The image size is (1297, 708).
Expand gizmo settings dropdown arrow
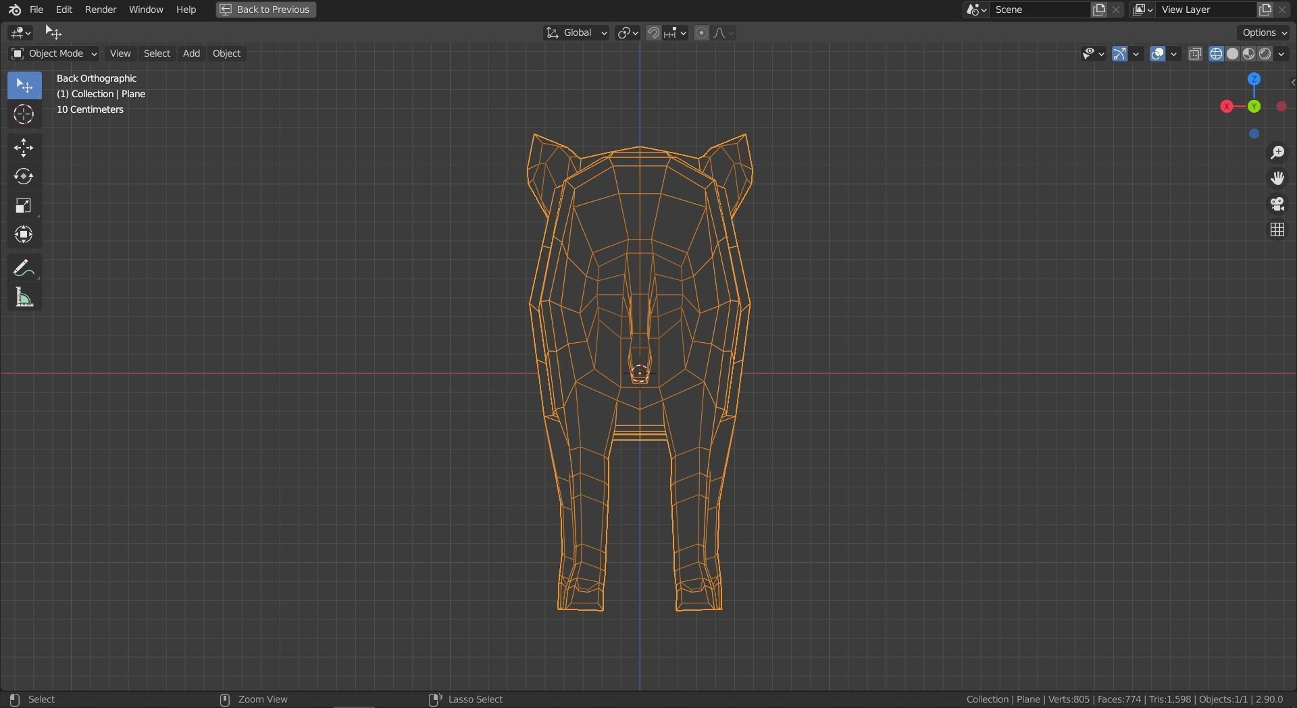click(1136, 54)
